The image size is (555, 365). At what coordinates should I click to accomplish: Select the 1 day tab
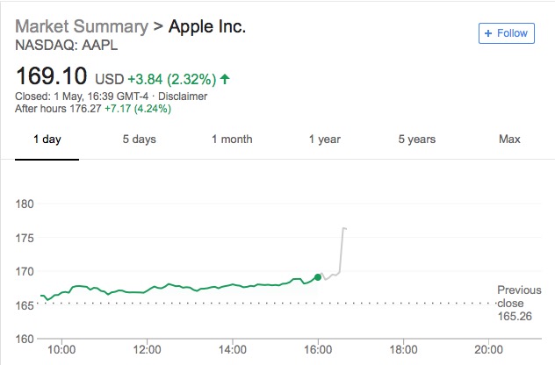[47, 140]
